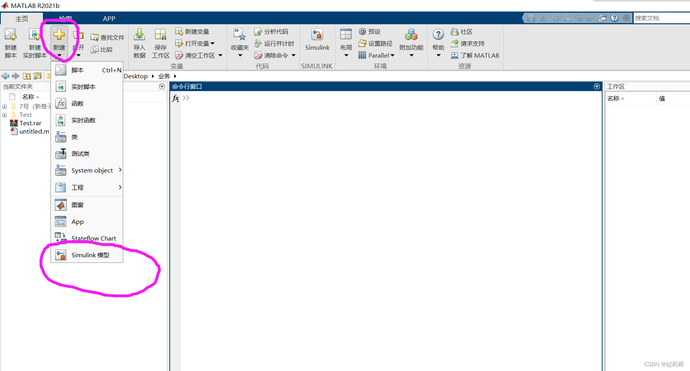Open the Current Folder panel actions arrow
Viewport: 690px width, 371px height.
[x=162, y=86]
